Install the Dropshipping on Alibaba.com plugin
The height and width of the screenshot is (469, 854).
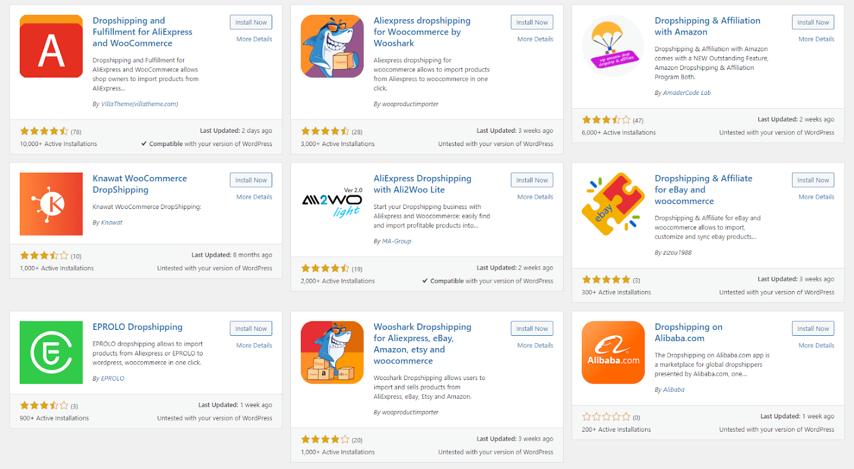click(x=813, y=329)
